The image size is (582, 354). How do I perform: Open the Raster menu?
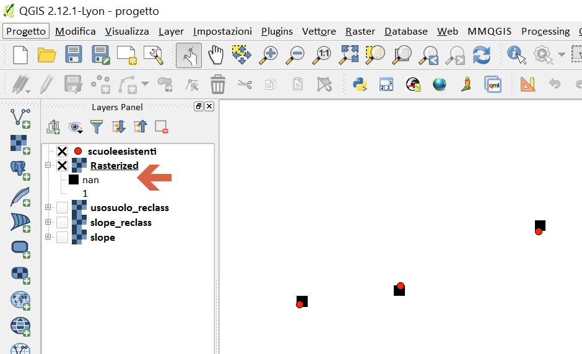pos(360,31)
